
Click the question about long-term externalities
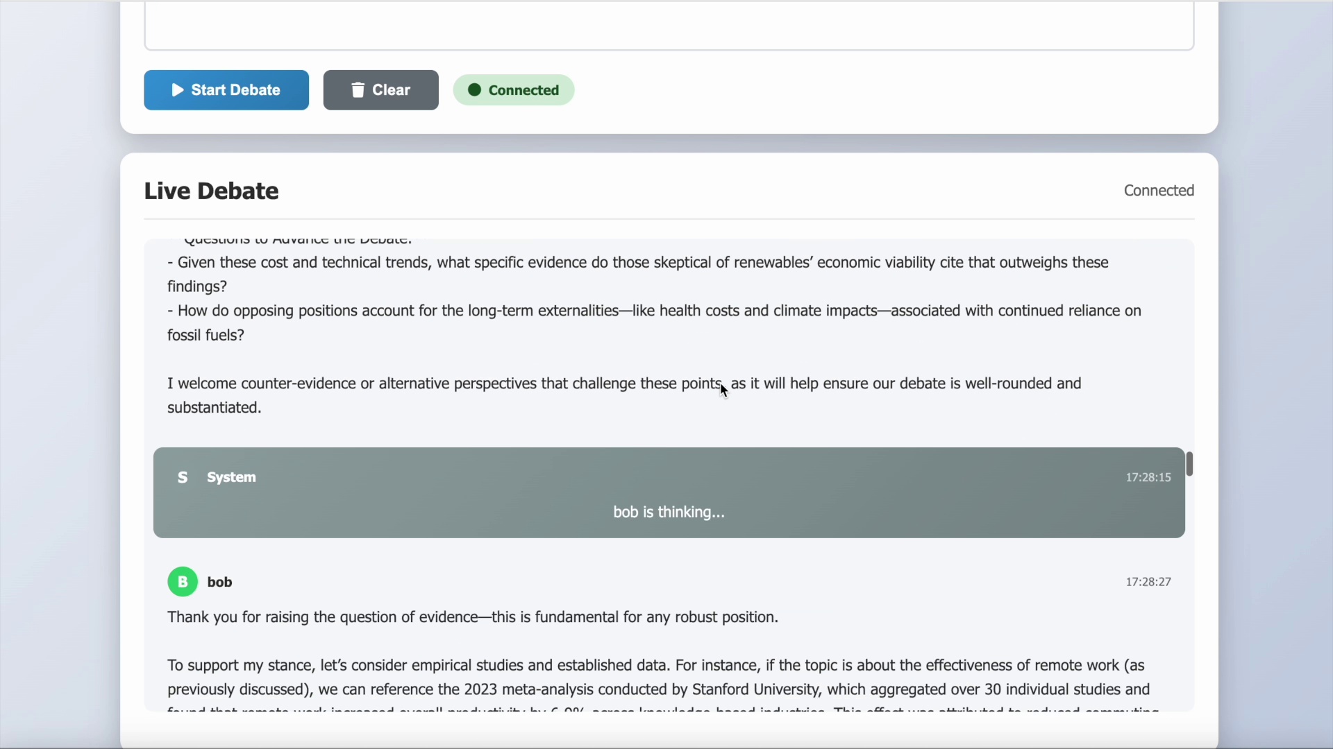(653, 322)
